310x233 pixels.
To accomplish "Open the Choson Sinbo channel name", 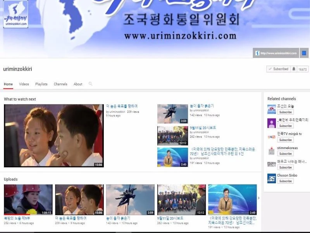I will point(287,176).
